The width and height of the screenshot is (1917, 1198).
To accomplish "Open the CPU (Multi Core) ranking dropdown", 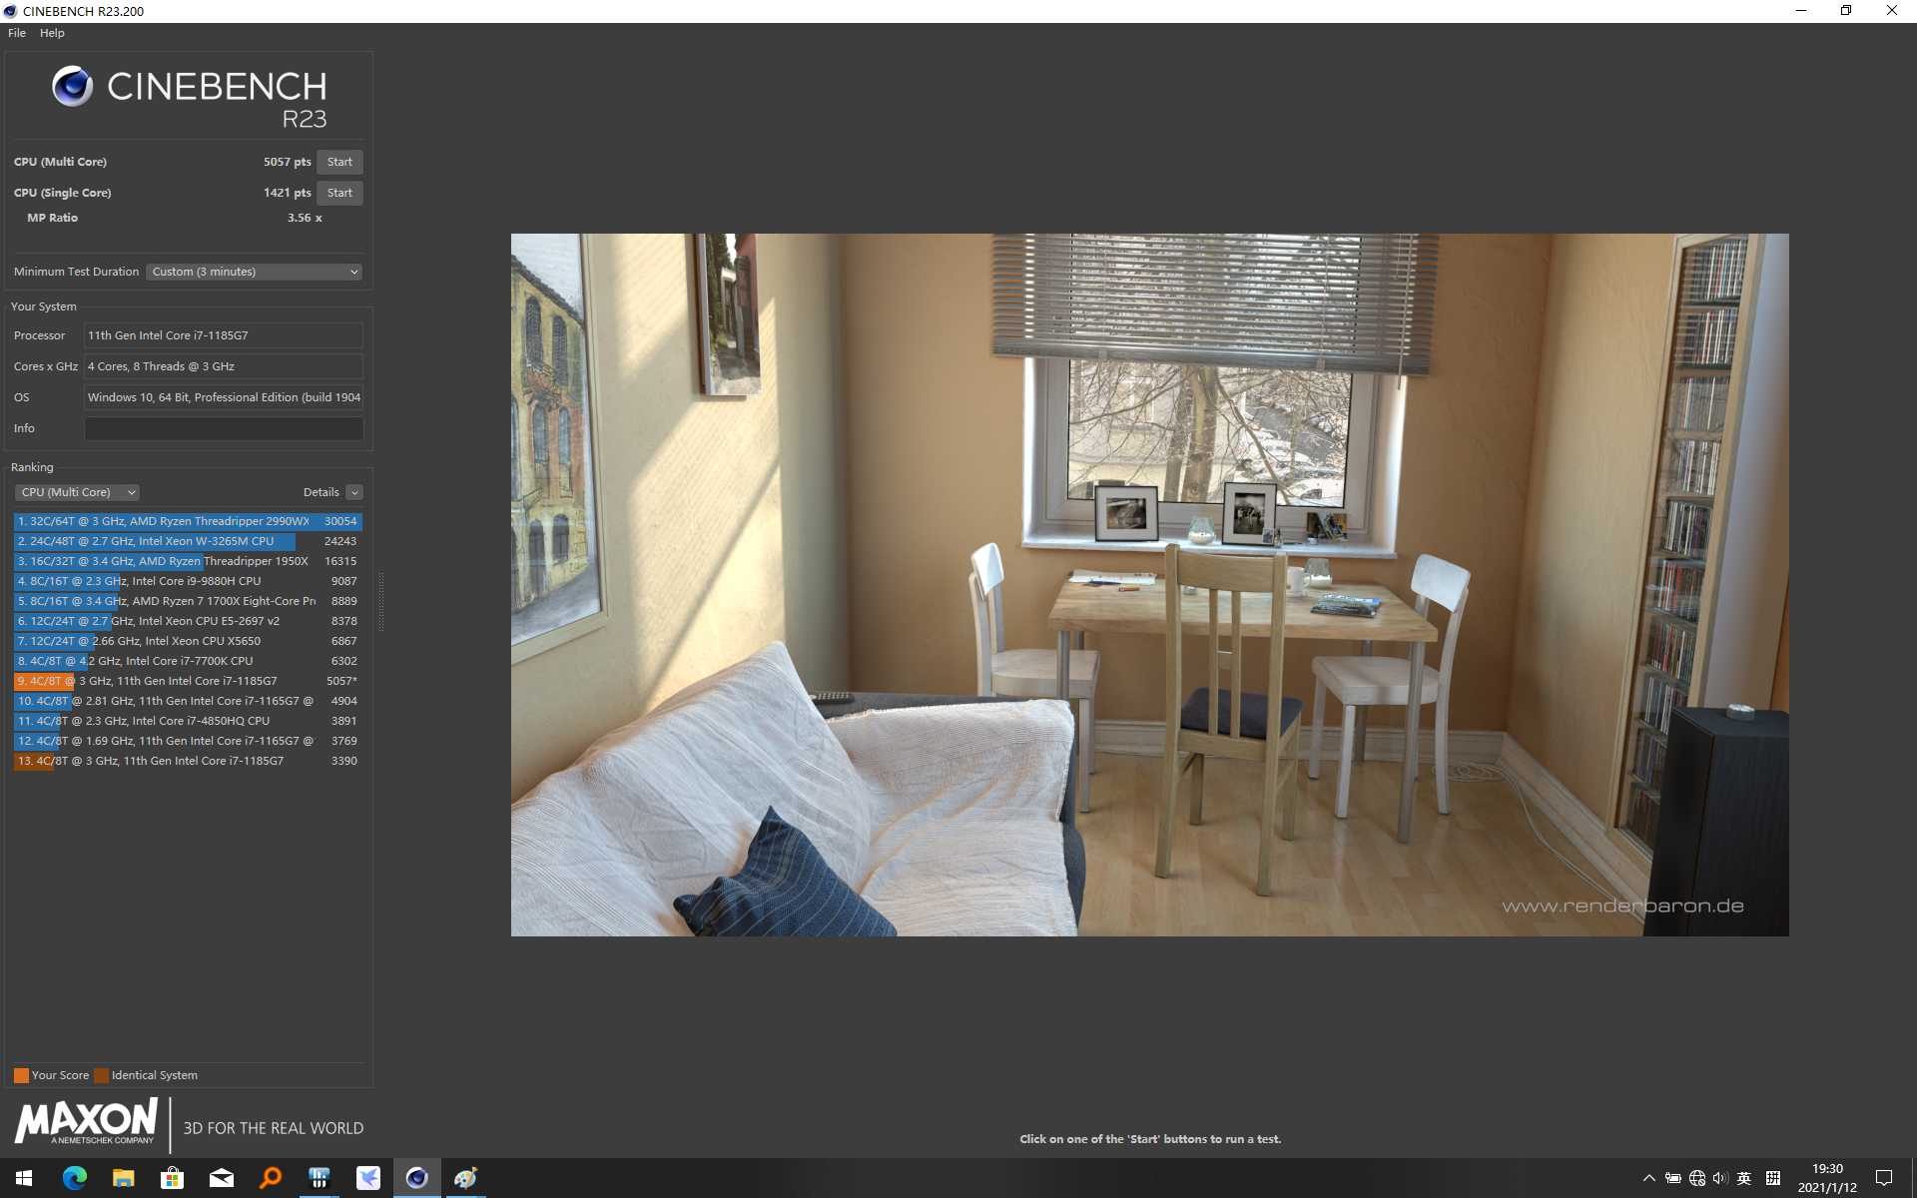I will (x=77, y=492).
